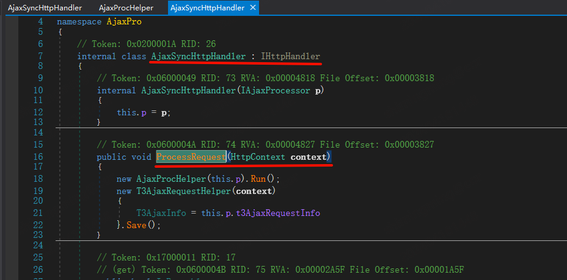Click AjaxSyncHttpHandler class name on line 7

point(199,56)
